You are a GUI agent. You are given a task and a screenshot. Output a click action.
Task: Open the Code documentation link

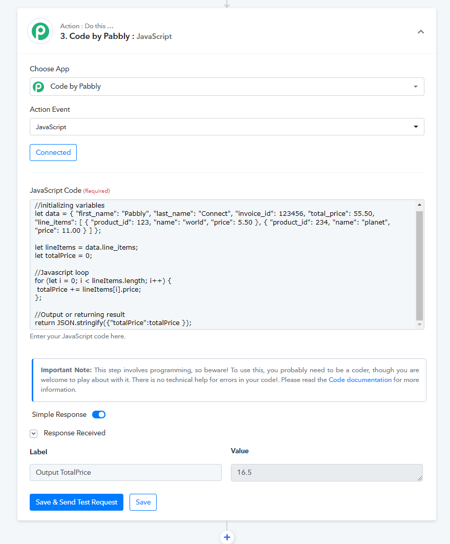coord(360,379)
